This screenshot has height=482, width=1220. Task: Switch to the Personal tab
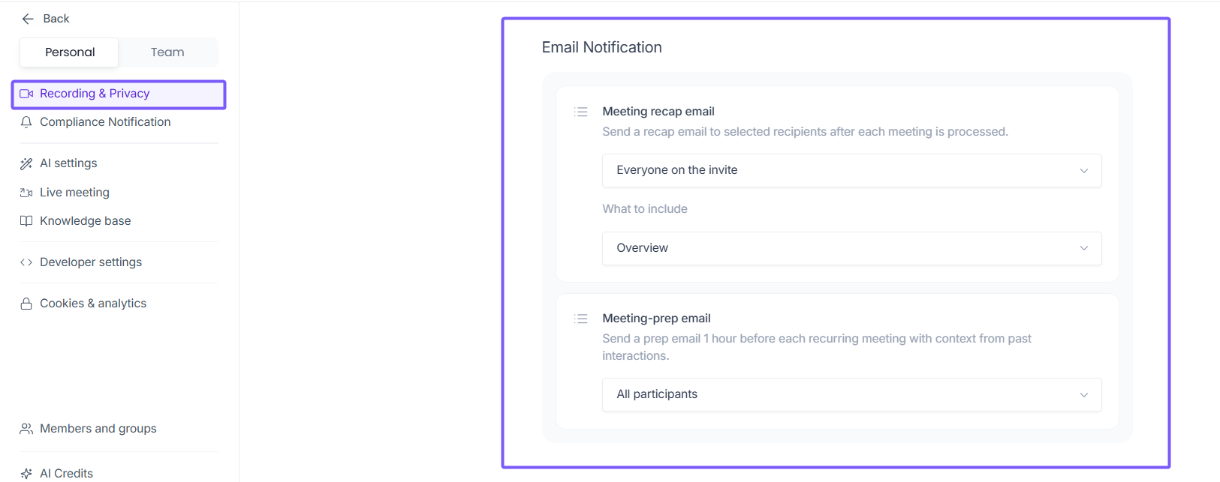tap(70, 52)
